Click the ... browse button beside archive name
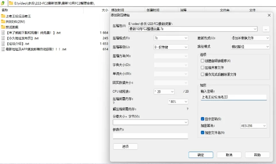276x164 pixels. pos(266,29)
